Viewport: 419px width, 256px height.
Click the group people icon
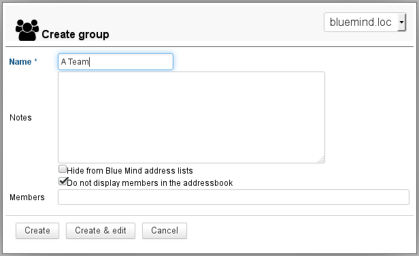27,30
